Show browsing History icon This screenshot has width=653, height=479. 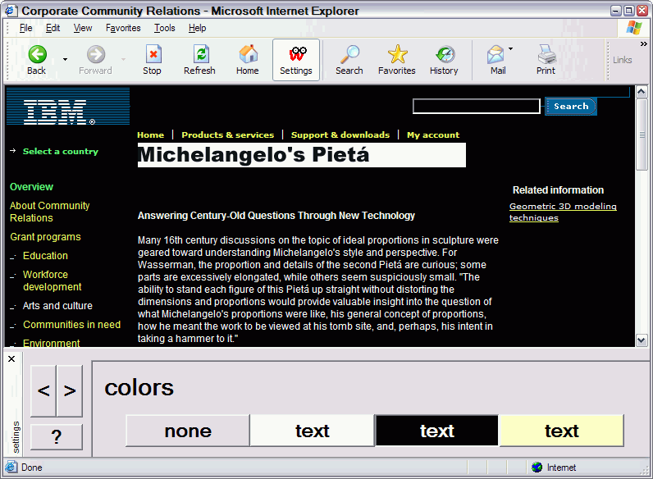click(444, 55)
